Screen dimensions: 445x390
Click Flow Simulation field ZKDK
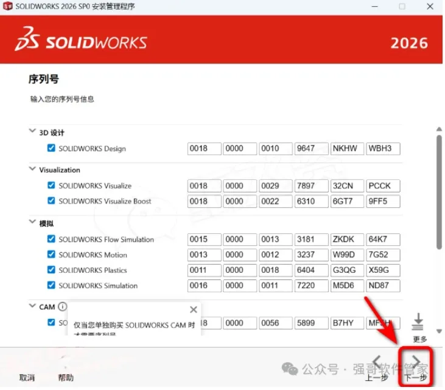(347, 239)
